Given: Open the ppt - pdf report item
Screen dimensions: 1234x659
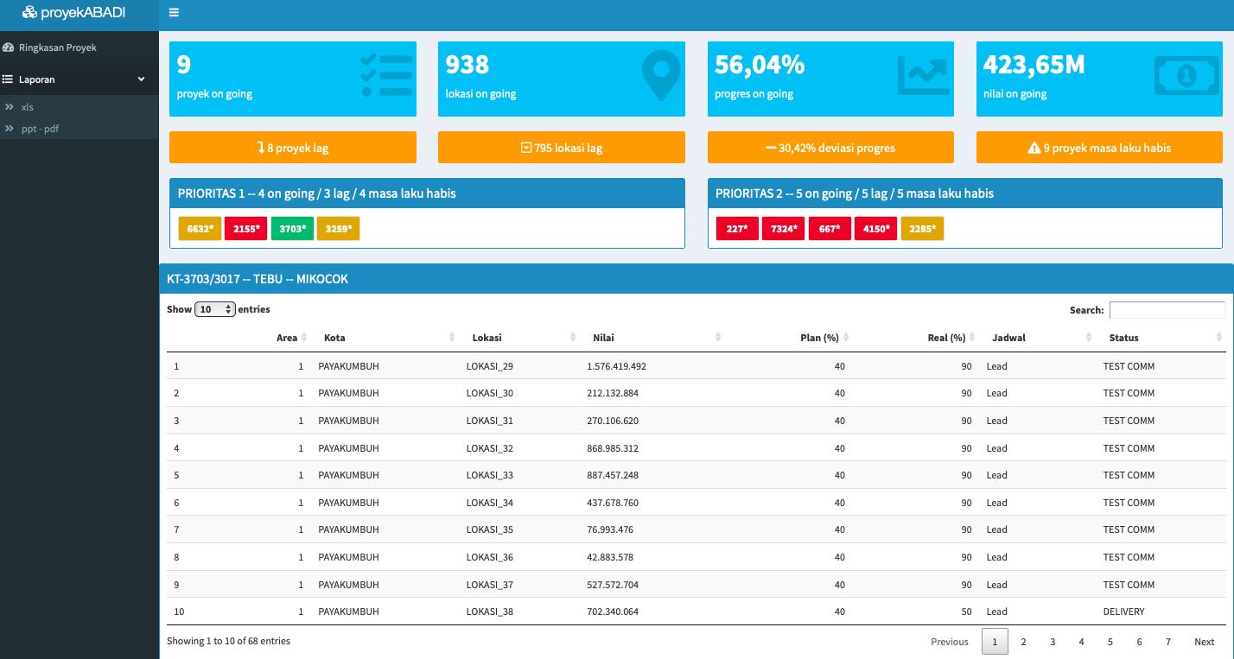Looking at the screenshot, I should 40,129.
